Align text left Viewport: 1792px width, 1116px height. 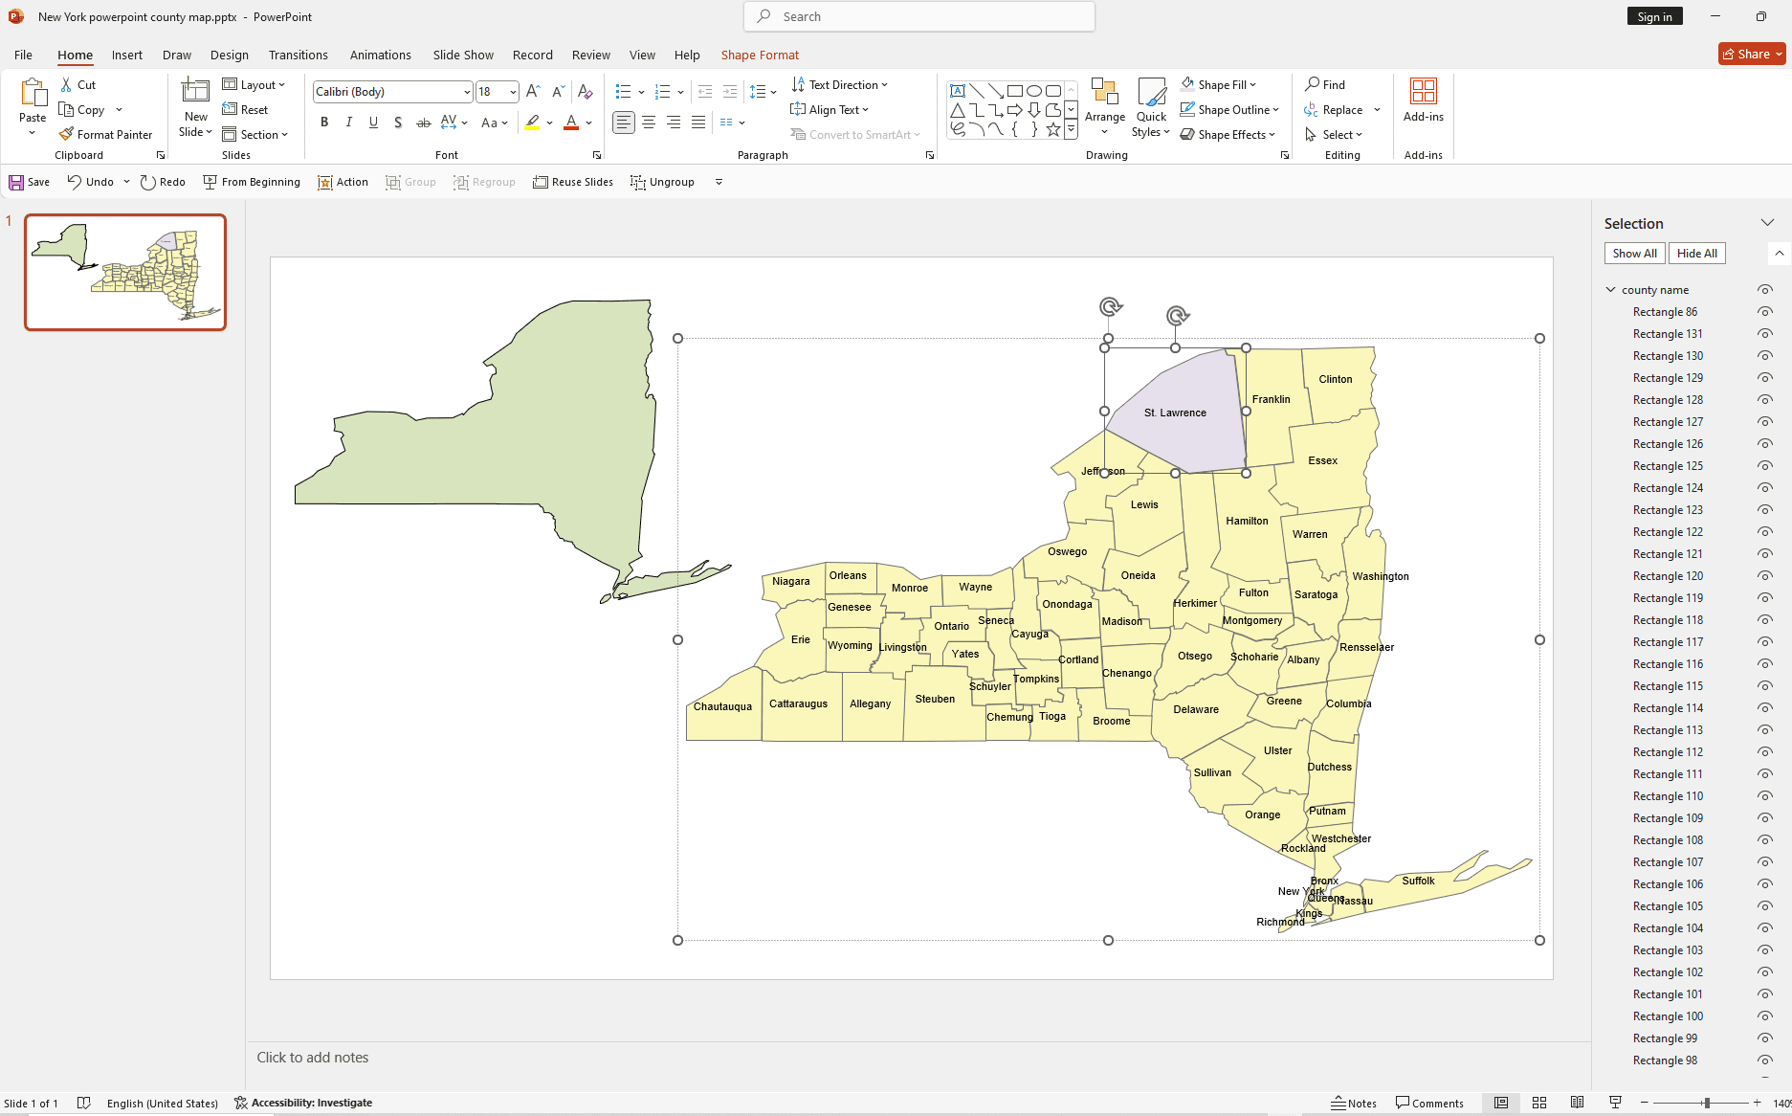624,123
